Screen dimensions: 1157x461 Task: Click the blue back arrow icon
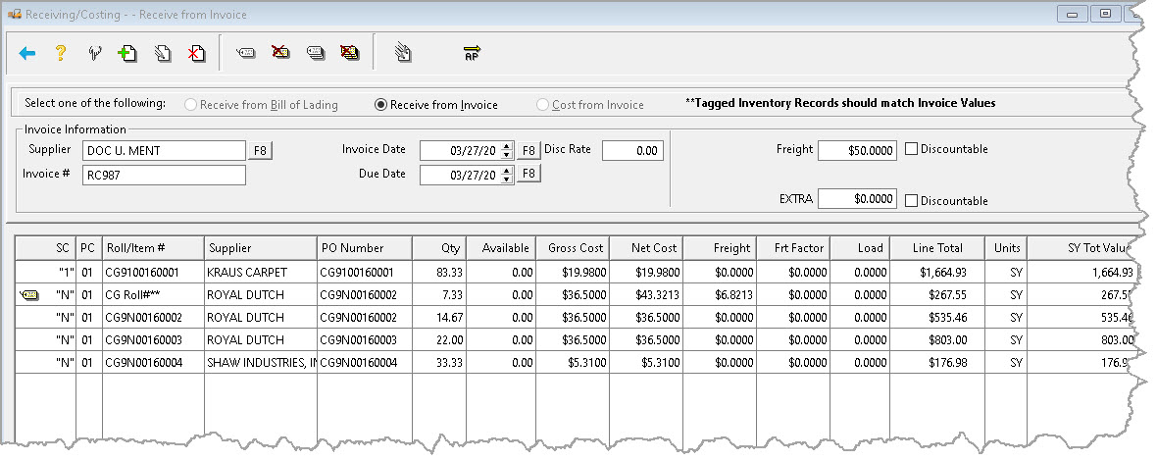coord(27,53)
